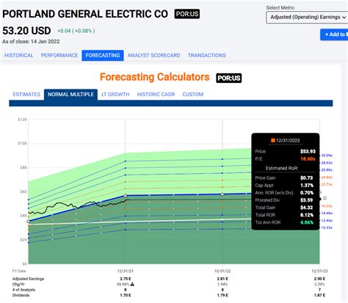Select the Forecasting tab
Image resolution: width=348 pixels, height=303 pixels.
pos(103,55)
